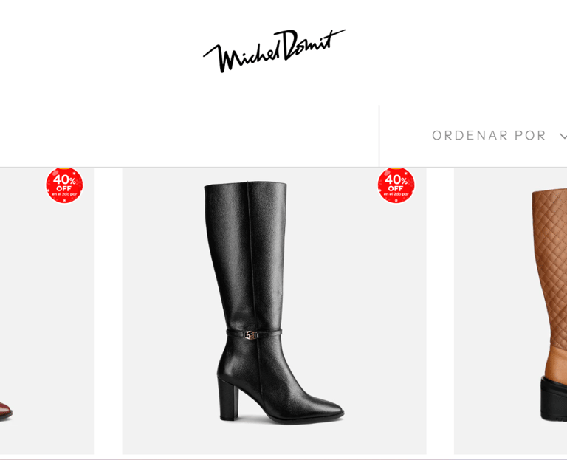Screen dimensions: 567x460
Task: Expand the chevron beside ORDENAR POR
Action: [x=563, y=136]
